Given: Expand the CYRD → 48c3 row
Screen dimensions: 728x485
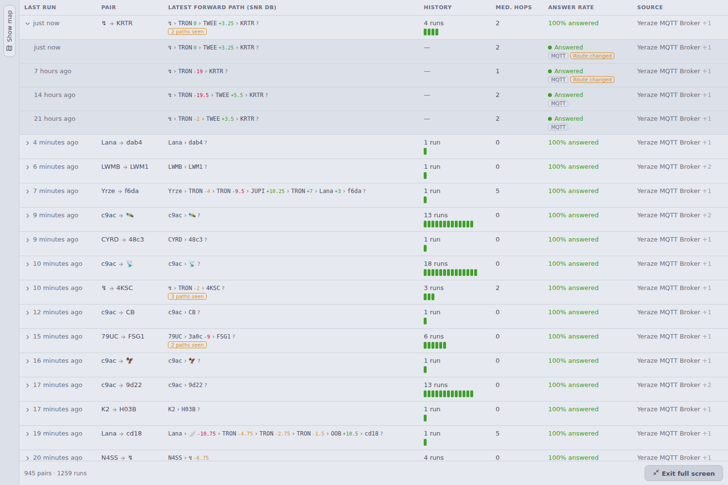Looking at the screenshot, I should coord(28,240).
